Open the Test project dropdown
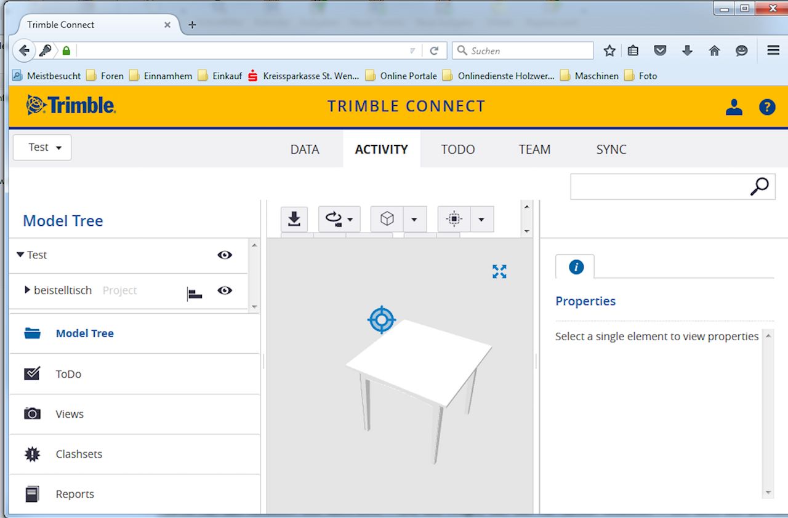Screen dimensions: 788x518 (42, 148)
